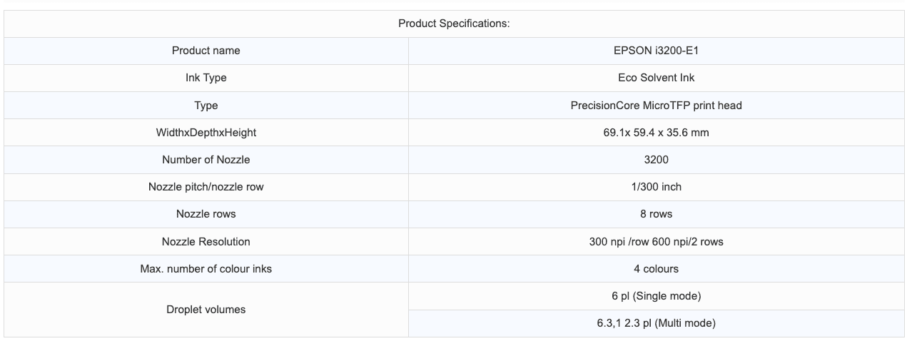This screenshot has height=351, width=912.
Task: Click the Product Specifications header cell
Action: pyautogui.click(x=454, y=24)
